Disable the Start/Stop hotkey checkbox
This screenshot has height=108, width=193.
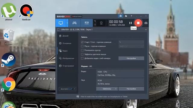[82, 42]
